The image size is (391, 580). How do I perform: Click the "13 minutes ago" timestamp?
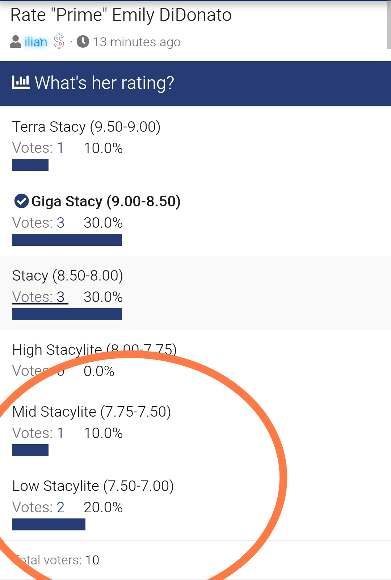[136, 42]
